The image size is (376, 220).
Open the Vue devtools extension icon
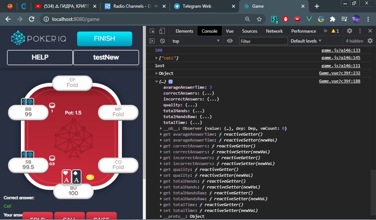[309, 19]
